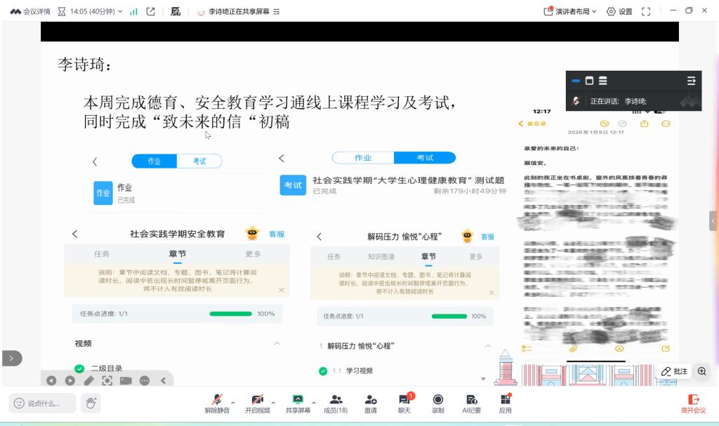Image resolution: width=719 pixels, height=426 pixels.
Task: Open the apps (应用) panel
Action: (x=505, y=403)
